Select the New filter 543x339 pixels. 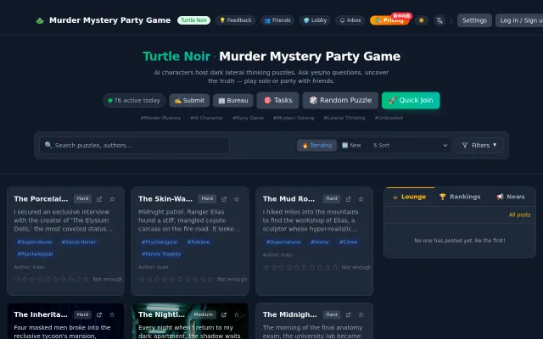351,145
